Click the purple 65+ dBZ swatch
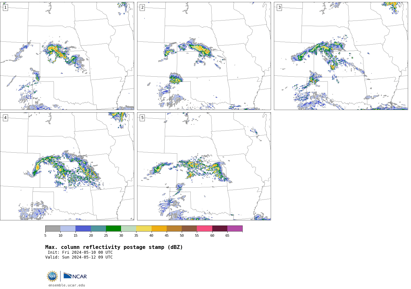411x289 pixels. (235, 229)
